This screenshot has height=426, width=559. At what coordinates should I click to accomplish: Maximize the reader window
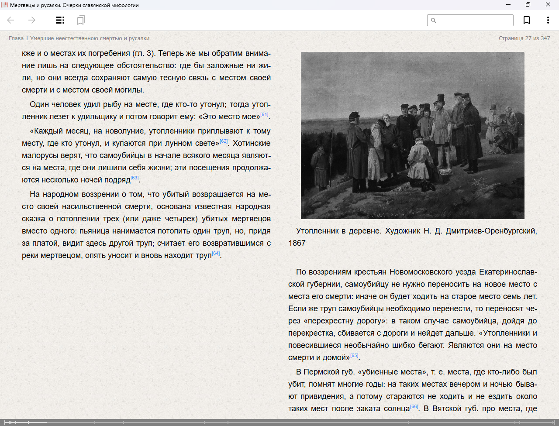coord(528,5)
